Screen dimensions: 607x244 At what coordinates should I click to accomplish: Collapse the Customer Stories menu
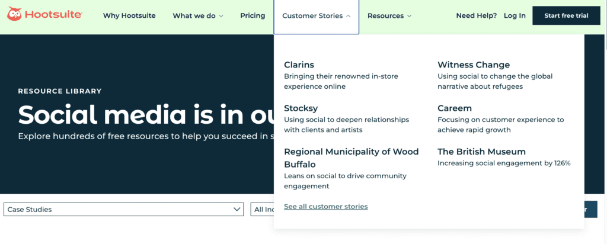click(x=317, y=16)
